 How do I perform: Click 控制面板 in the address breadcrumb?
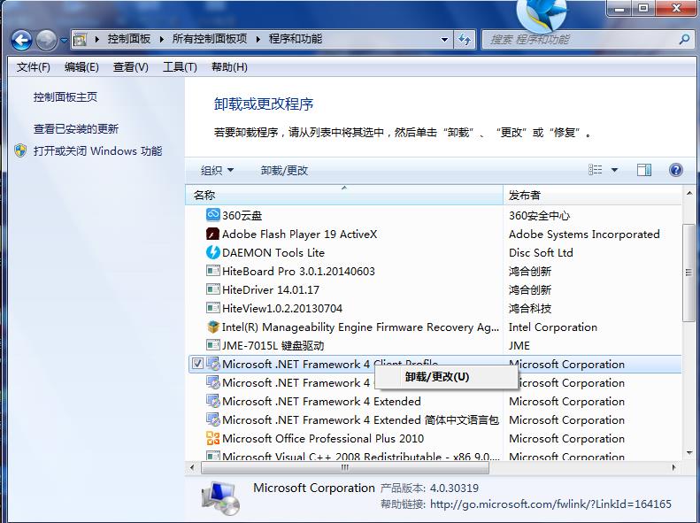[x=128, y=39]
